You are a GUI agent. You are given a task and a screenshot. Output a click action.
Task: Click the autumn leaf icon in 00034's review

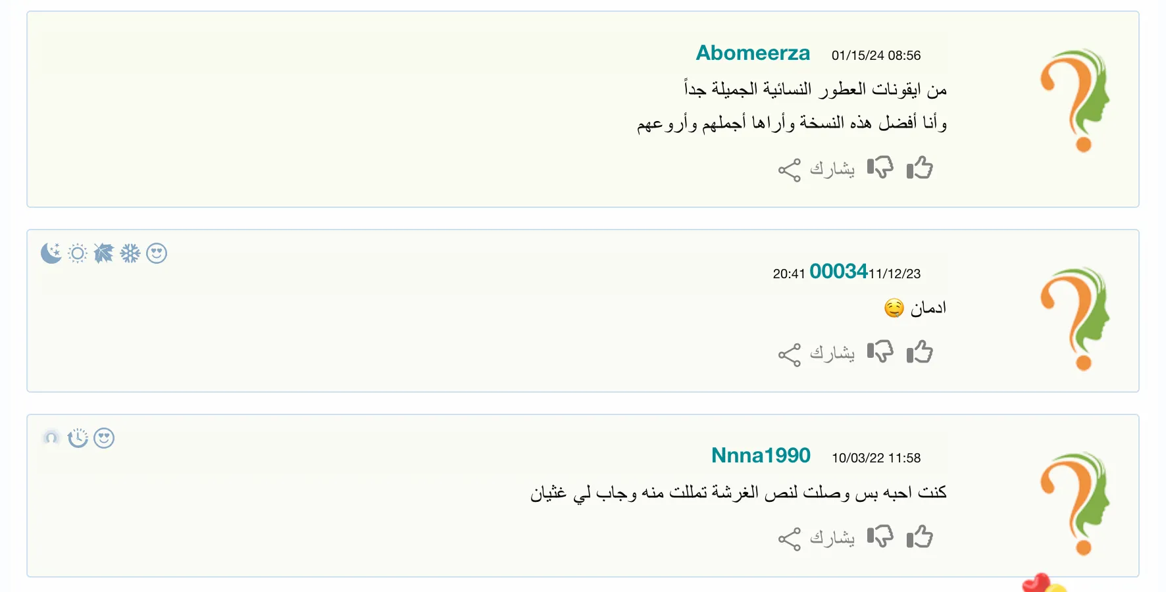[104, 253]
